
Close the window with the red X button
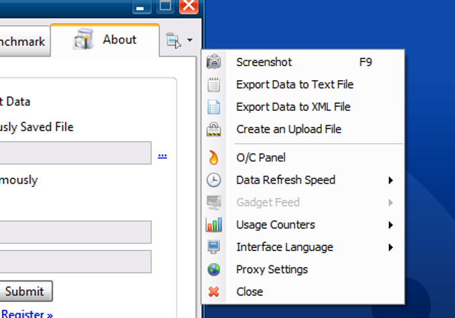(189, 6)
